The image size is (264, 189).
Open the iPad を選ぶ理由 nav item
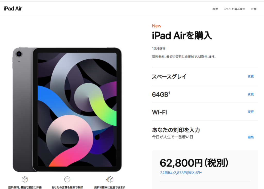(234, 9)
